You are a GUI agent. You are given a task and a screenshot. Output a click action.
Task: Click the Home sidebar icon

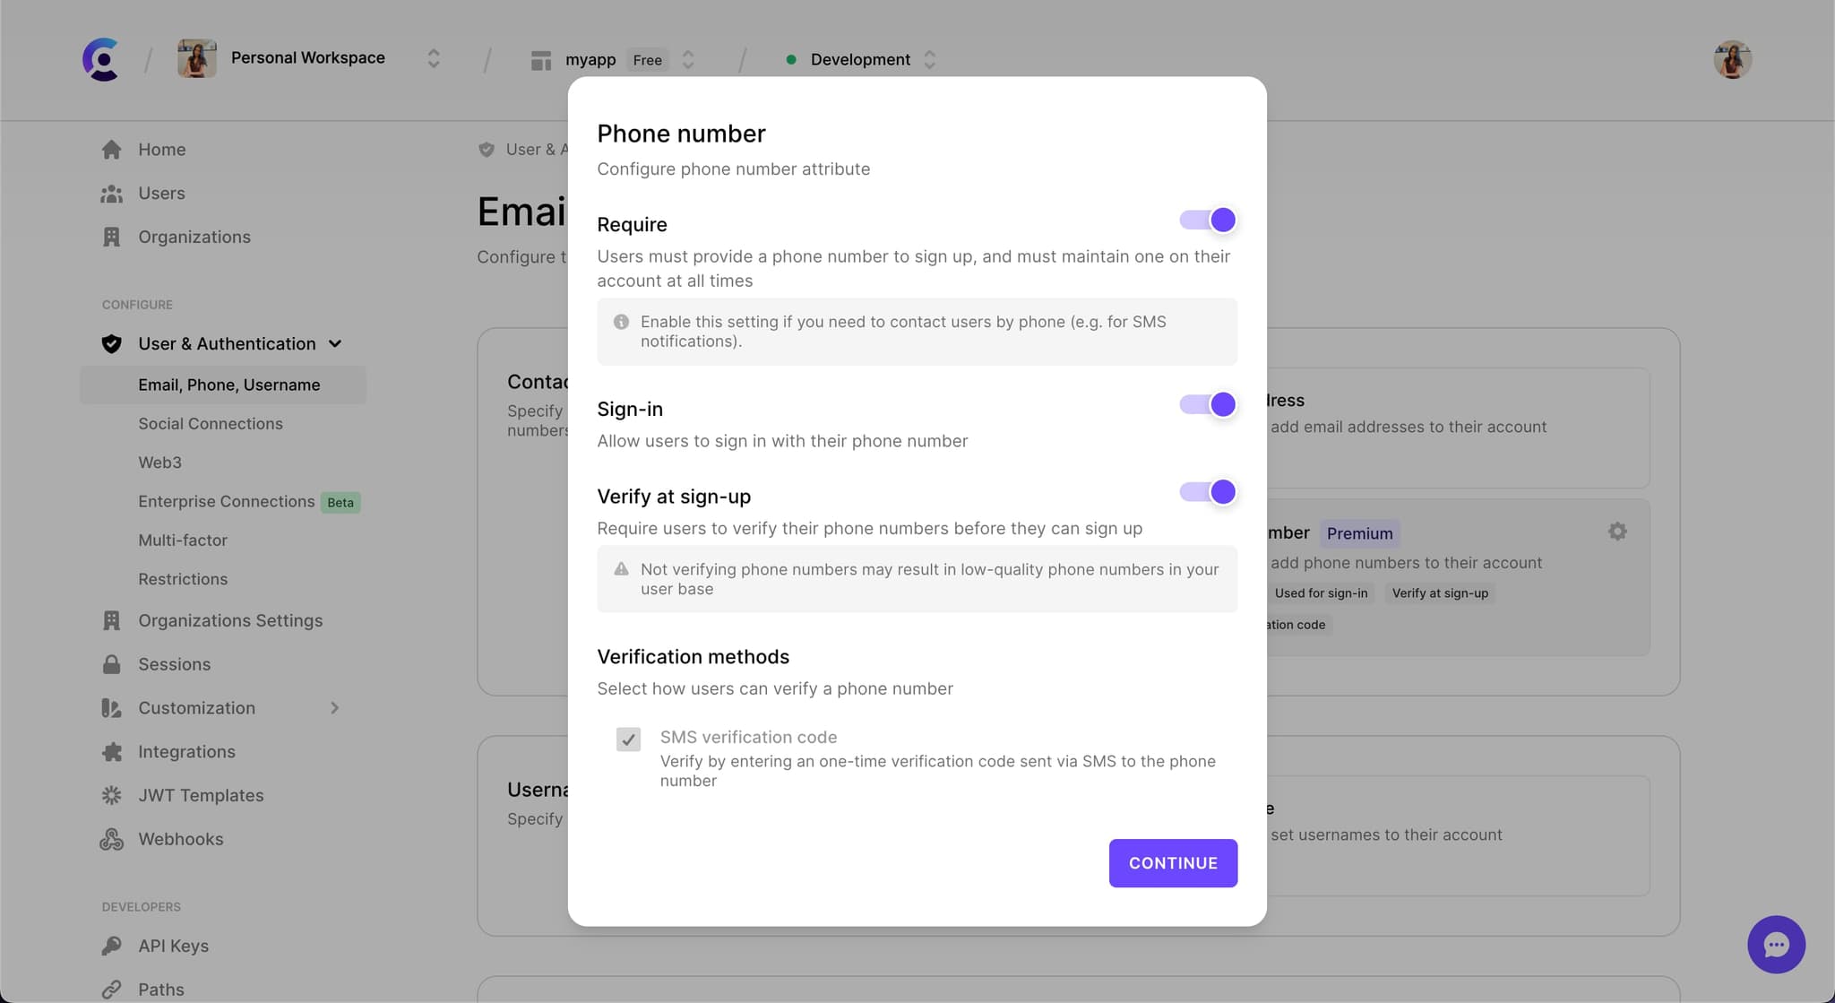click(110, 151)
